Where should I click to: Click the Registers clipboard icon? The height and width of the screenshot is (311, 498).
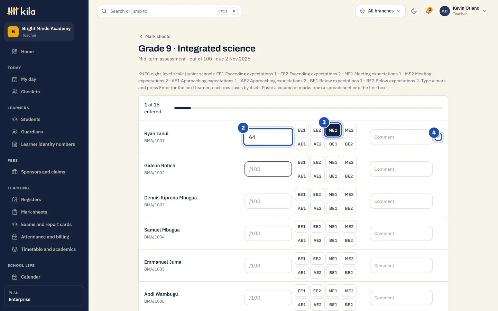point(15,199)
